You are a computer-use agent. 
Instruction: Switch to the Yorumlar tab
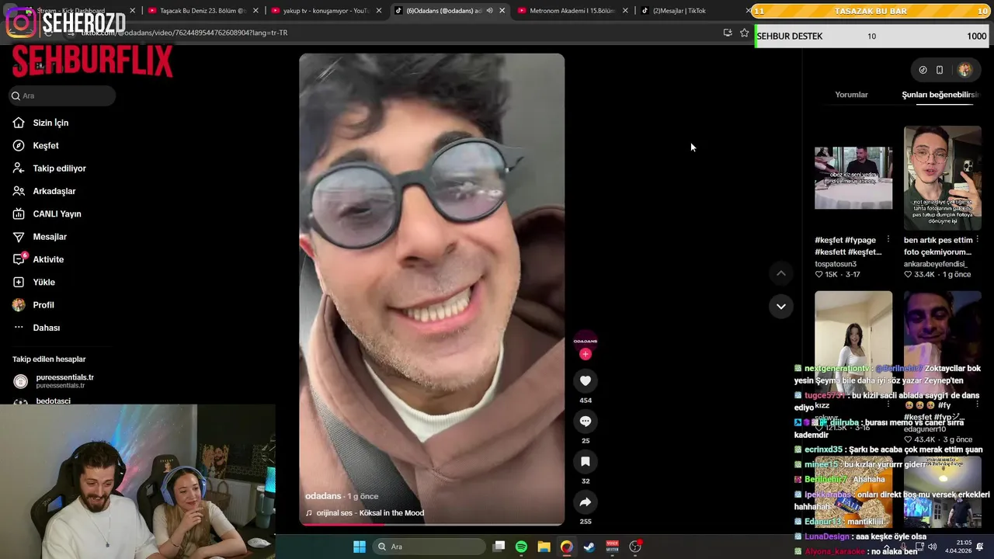[x=851, y=95]
